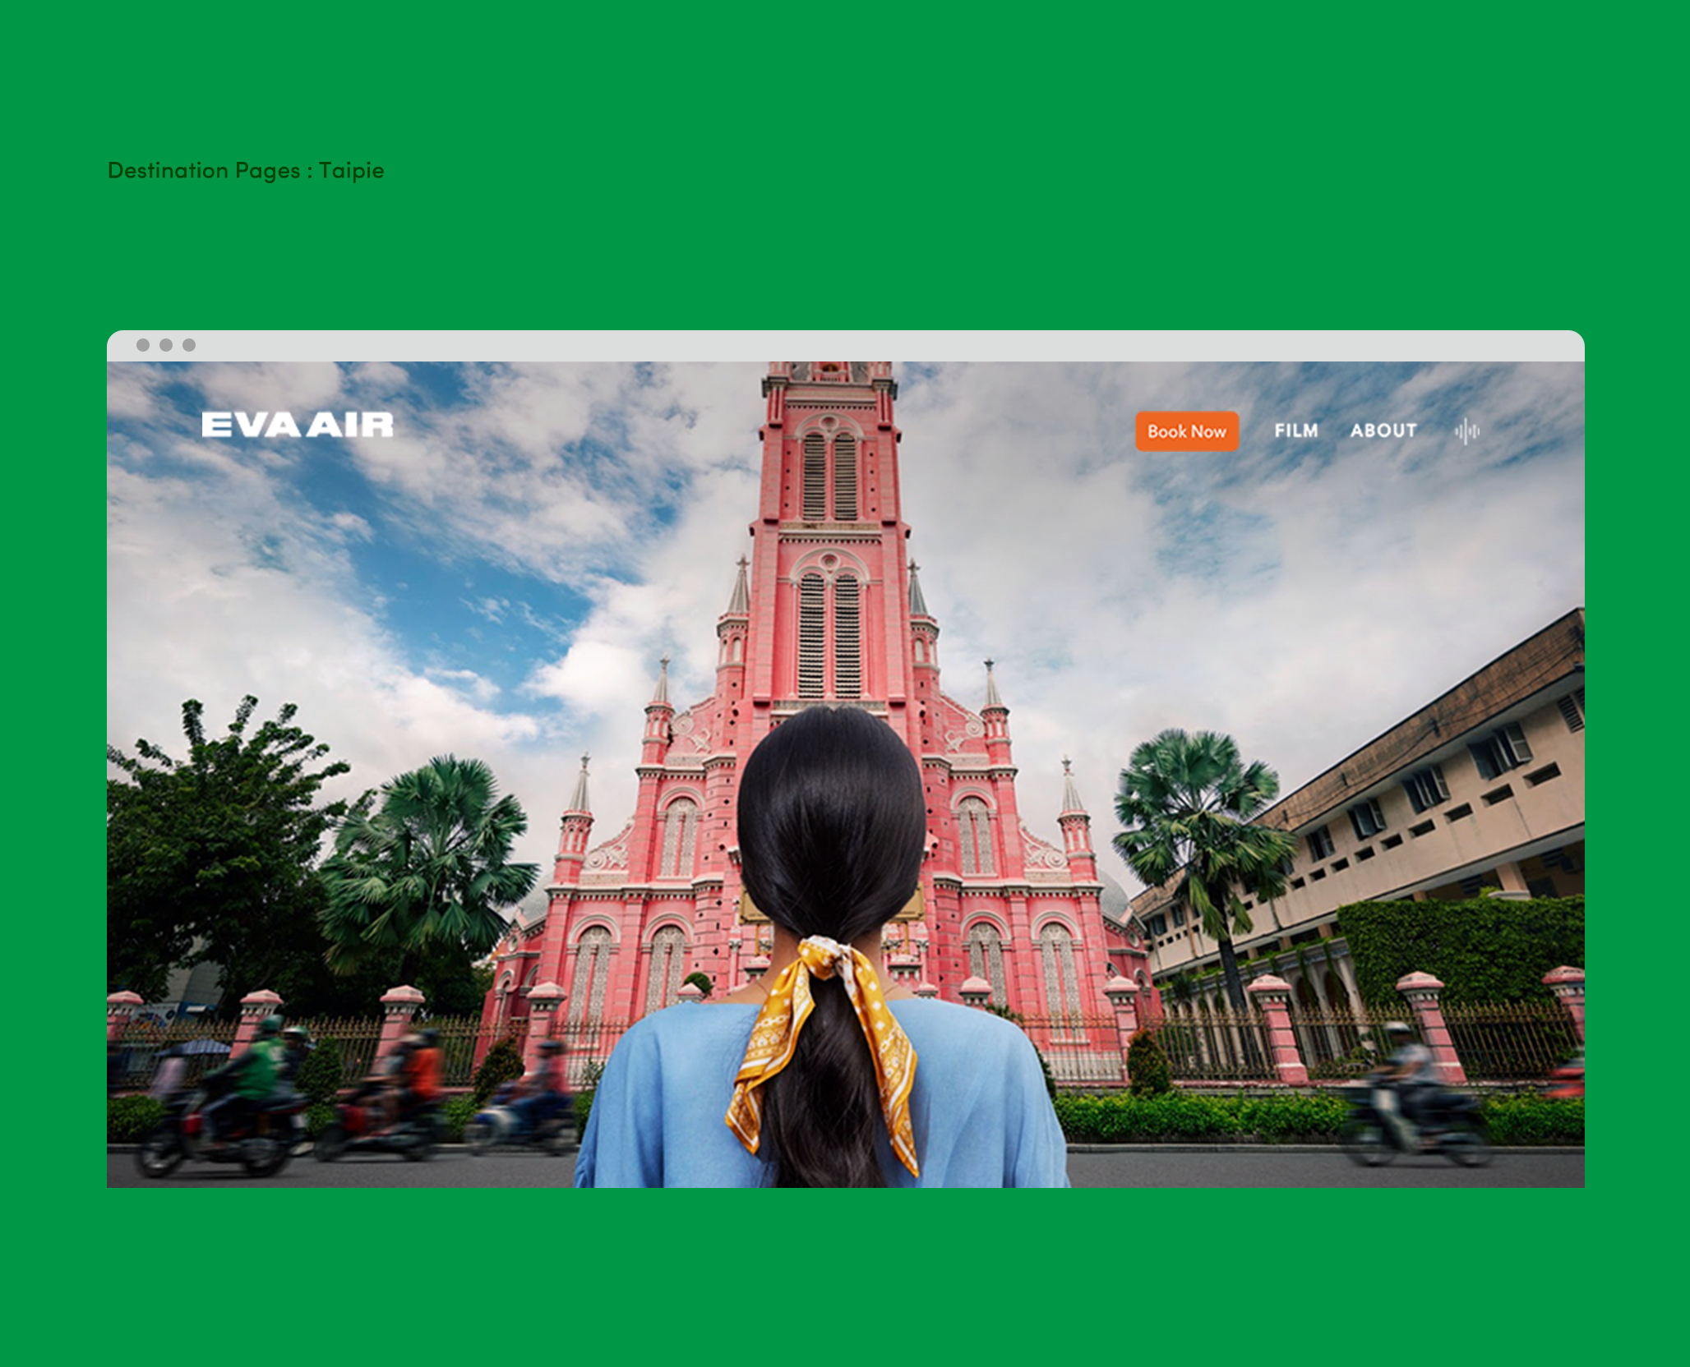Image resolution: width=1690 pixels, height=1367 pixels.
Task: Click the orange Book Now button
Action: coord(1187,431)
